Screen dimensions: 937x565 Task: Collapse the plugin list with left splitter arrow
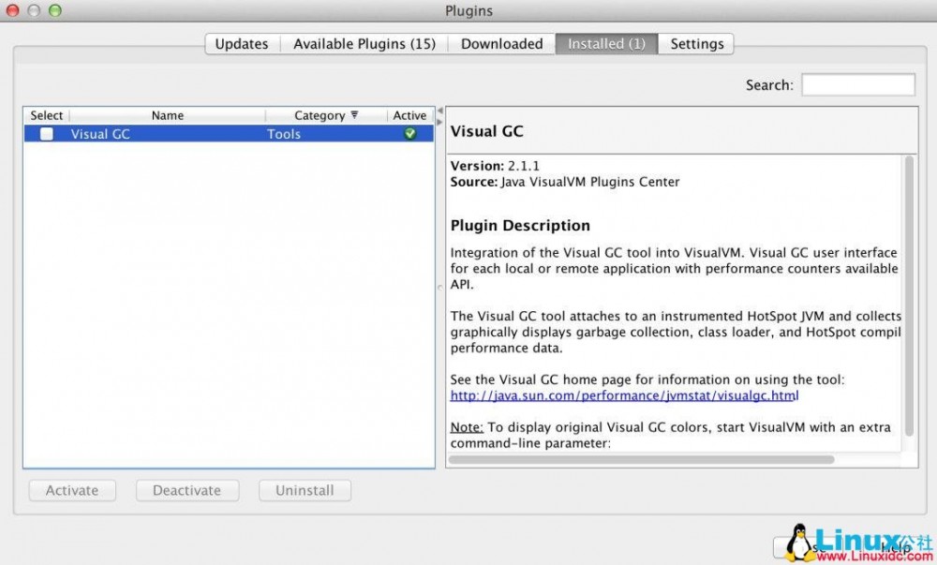[x=439, y=111]
